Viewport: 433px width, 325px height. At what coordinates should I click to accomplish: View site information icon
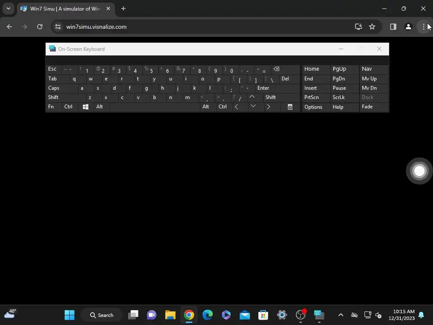tap(58, 27)
